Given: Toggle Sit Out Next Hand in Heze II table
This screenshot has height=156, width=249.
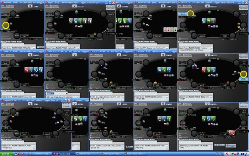Looking at the screenshot, I should coord(179,38).
